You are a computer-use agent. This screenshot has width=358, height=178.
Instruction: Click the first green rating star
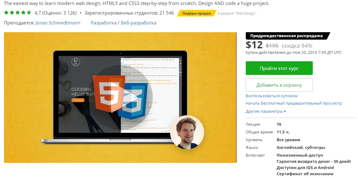coord(7,12)
